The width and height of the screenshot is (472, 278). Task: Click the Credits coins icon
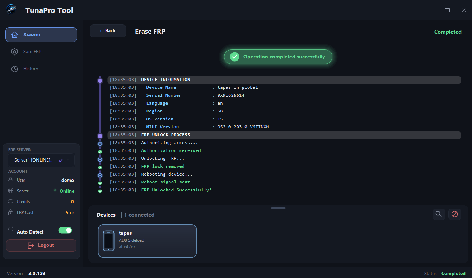click(11, 201)
